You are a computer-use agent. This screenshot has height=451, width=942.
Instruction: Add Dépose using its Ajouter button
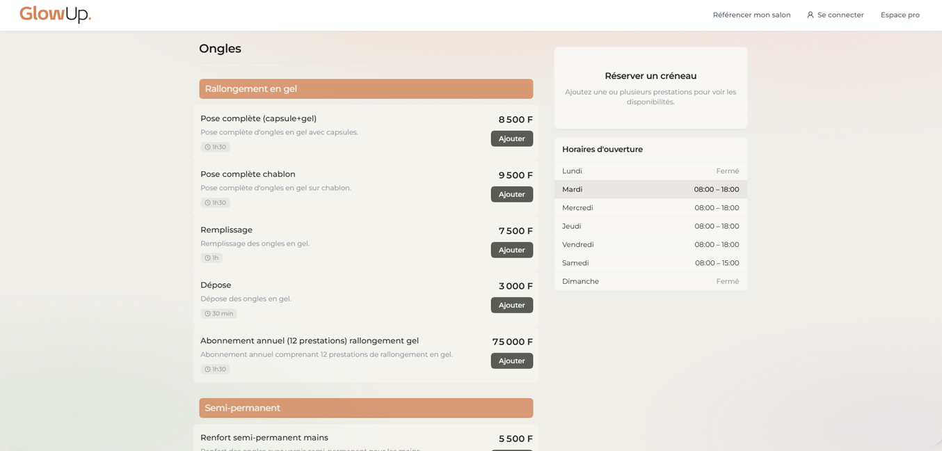click(x=512, y=305)
